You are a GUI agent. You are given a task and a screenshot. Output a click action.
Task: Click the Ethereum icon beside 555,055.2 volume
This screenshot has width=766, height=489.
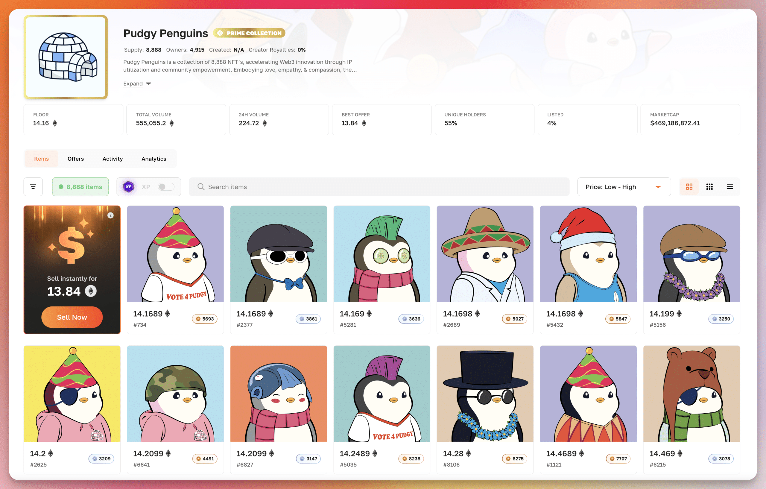coord(171,123)
